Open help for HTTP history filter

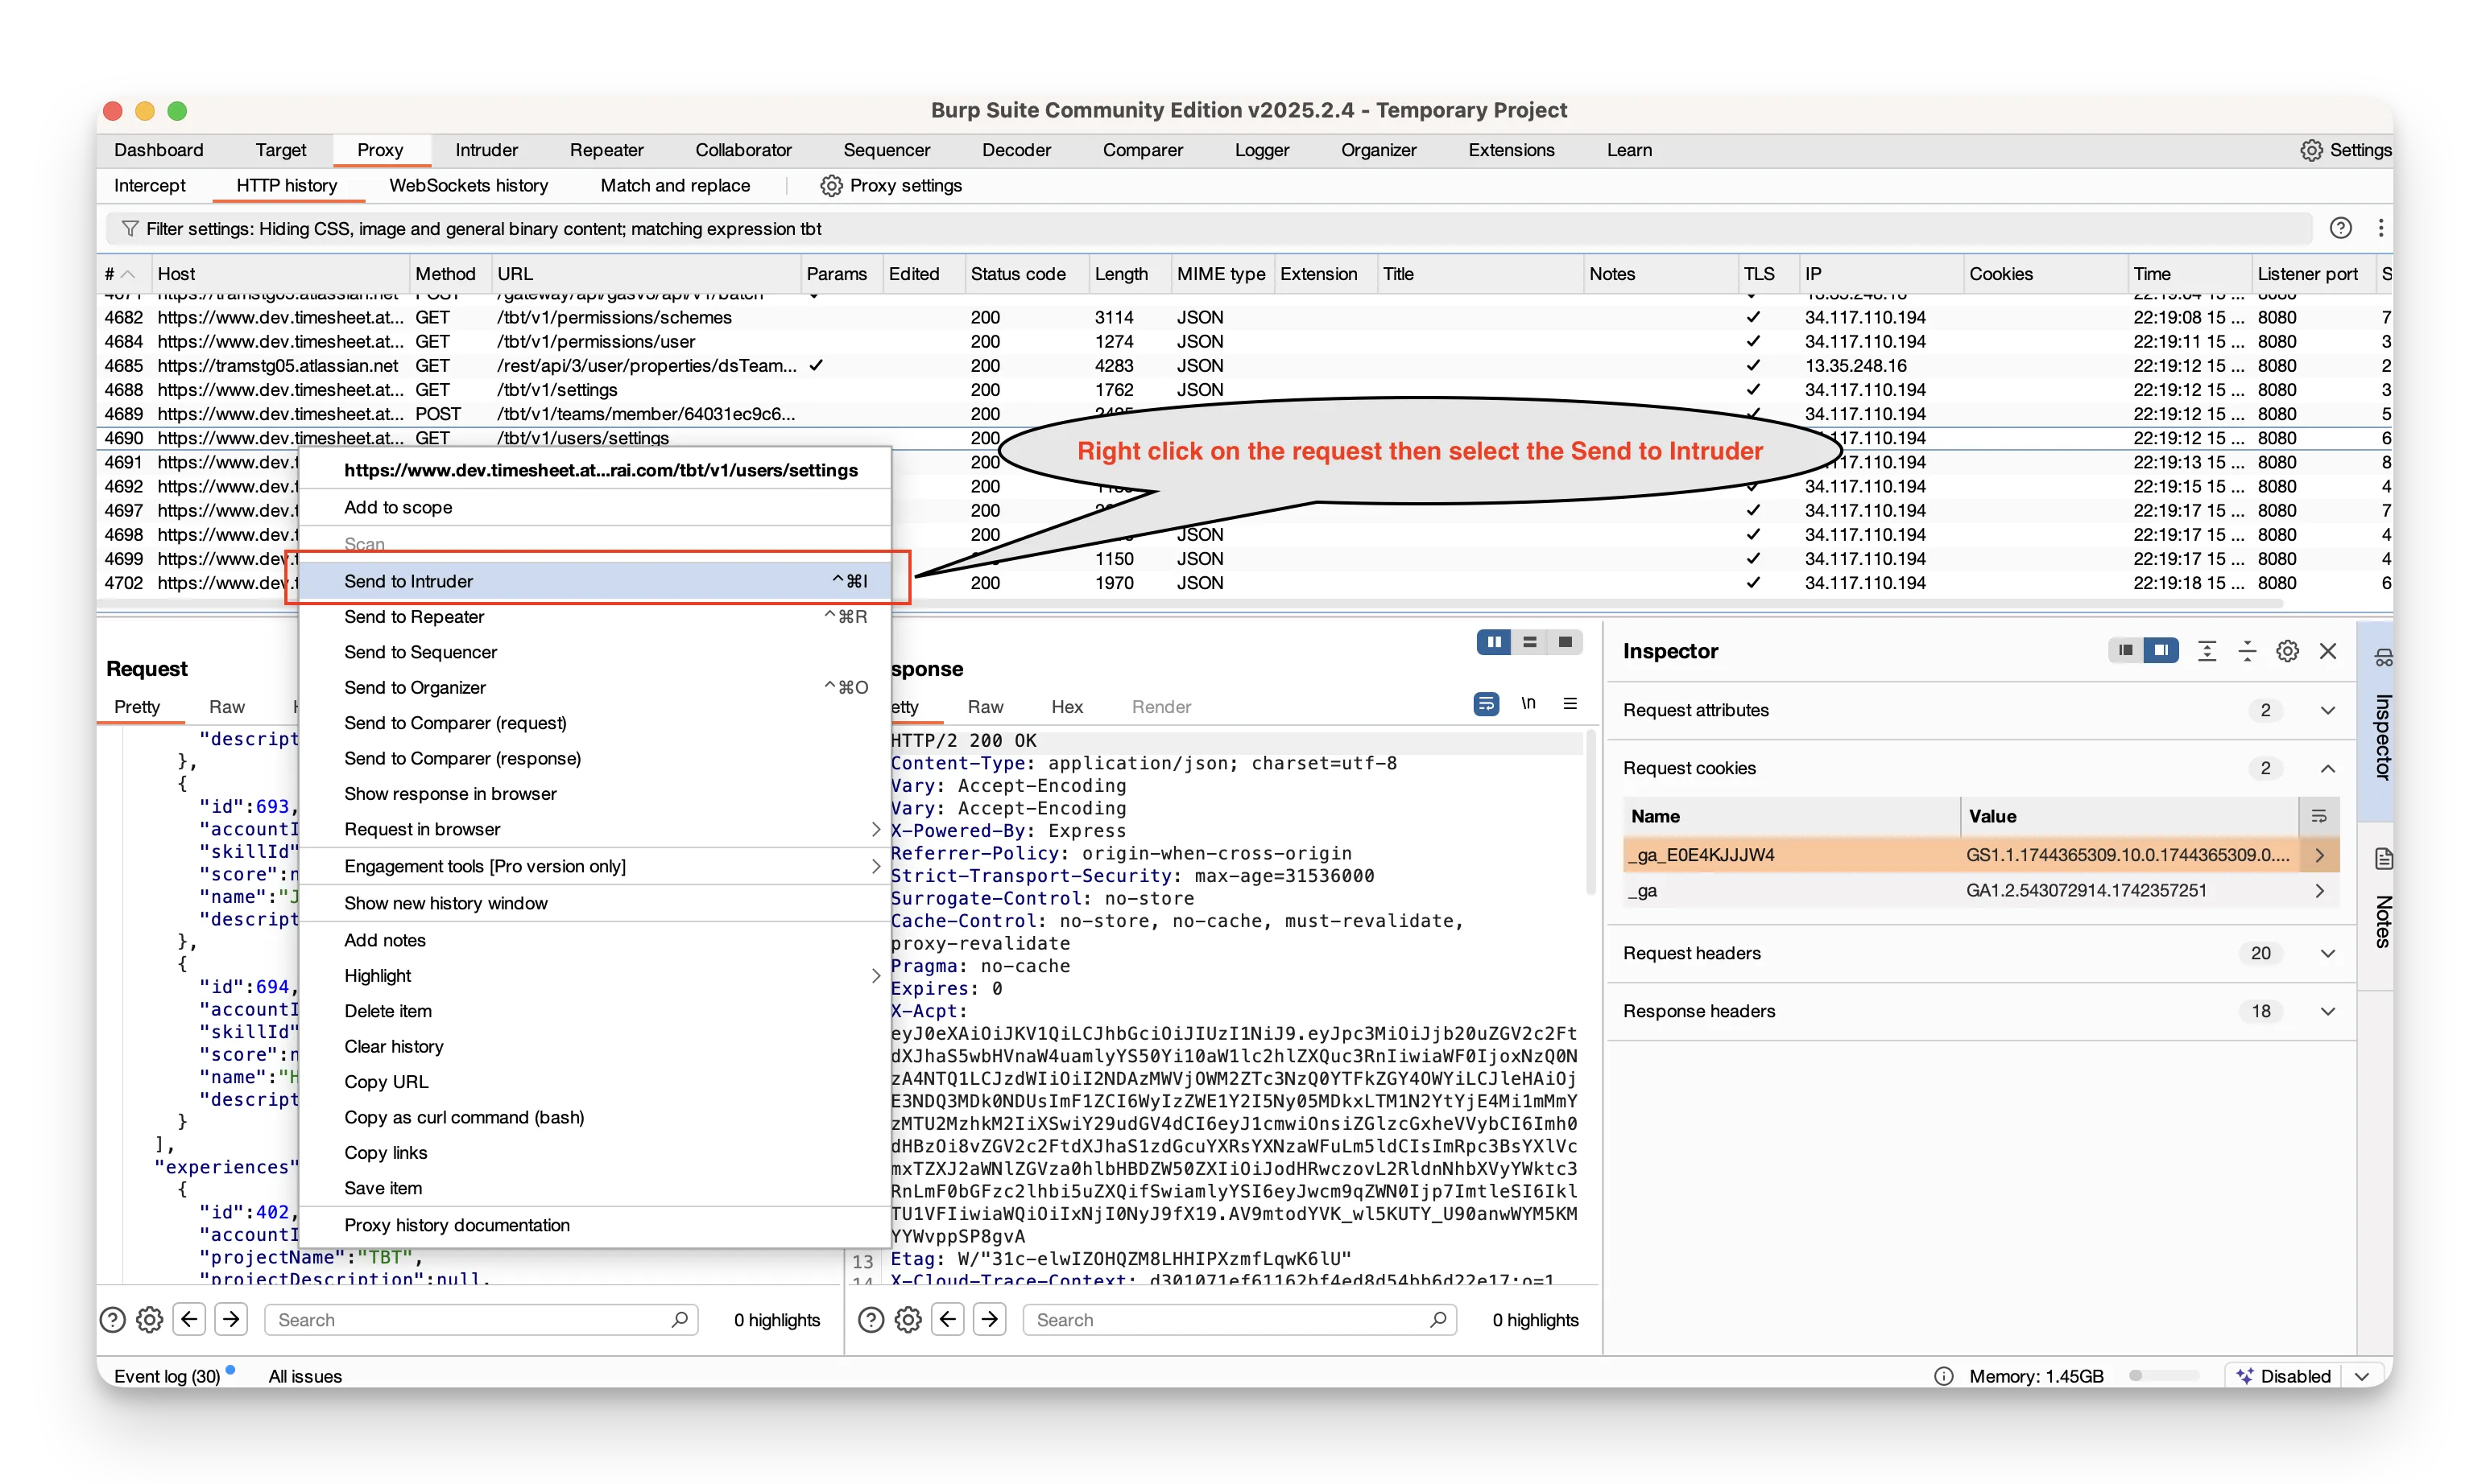(x=2340, y=228)
